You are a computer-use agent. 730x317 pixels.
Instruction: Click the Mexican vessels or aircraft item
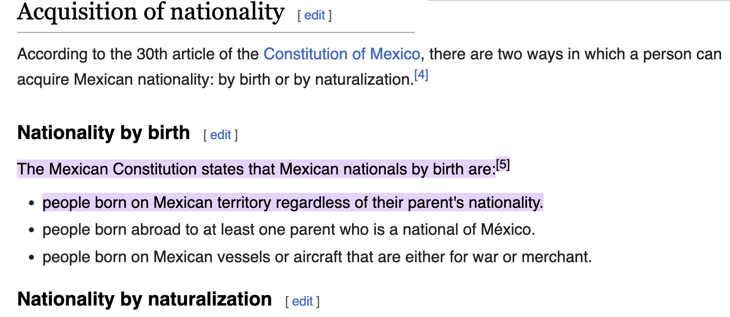(x=317, y=257)
